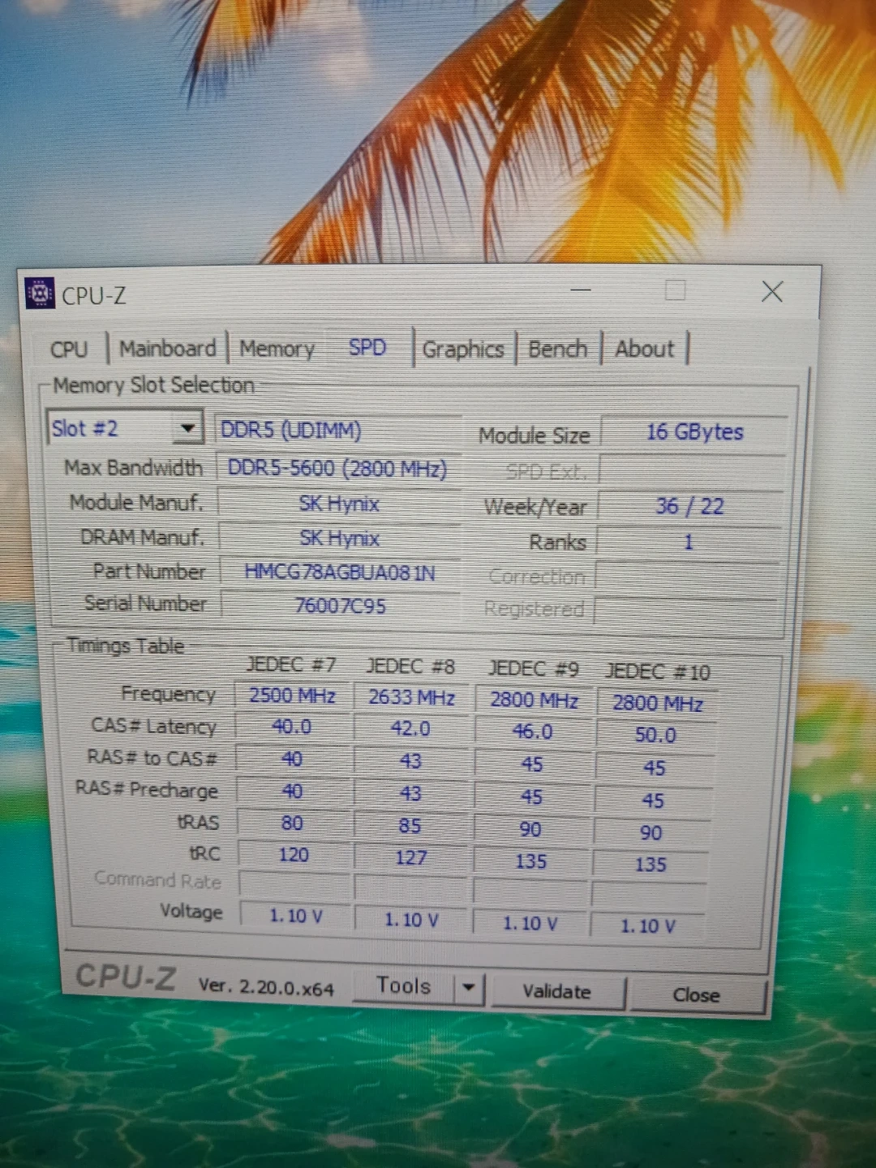Click the part number HMCG78AGBUA081N
This screenshot has width=876, height=1168.
(340, 573)
